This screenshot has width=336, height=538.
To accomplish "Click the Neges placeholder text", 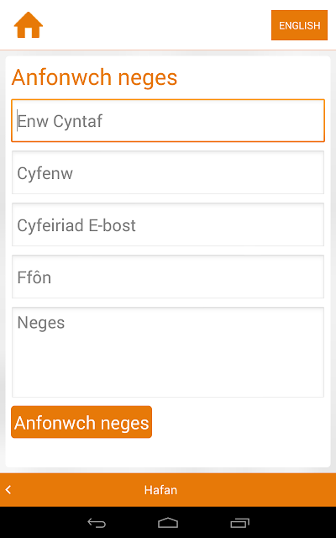I will [x=41, y=323].
